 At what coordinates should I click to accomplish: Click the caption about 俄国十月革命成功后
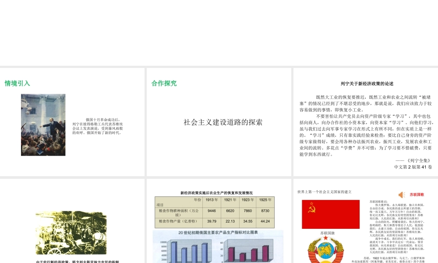click(98, 126)
